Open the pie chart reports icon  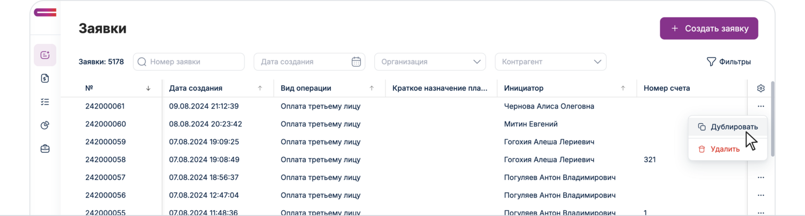pos(45,125)
